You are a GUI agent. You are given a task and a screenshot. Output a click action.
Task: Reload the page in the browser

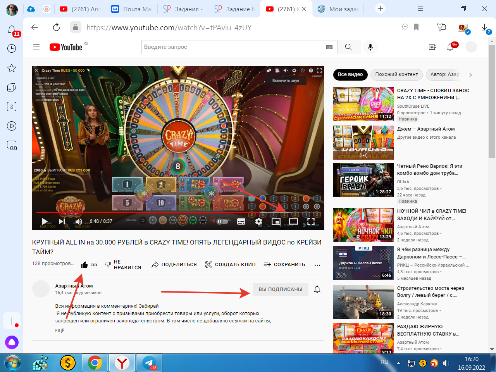[x=56, y=27]
